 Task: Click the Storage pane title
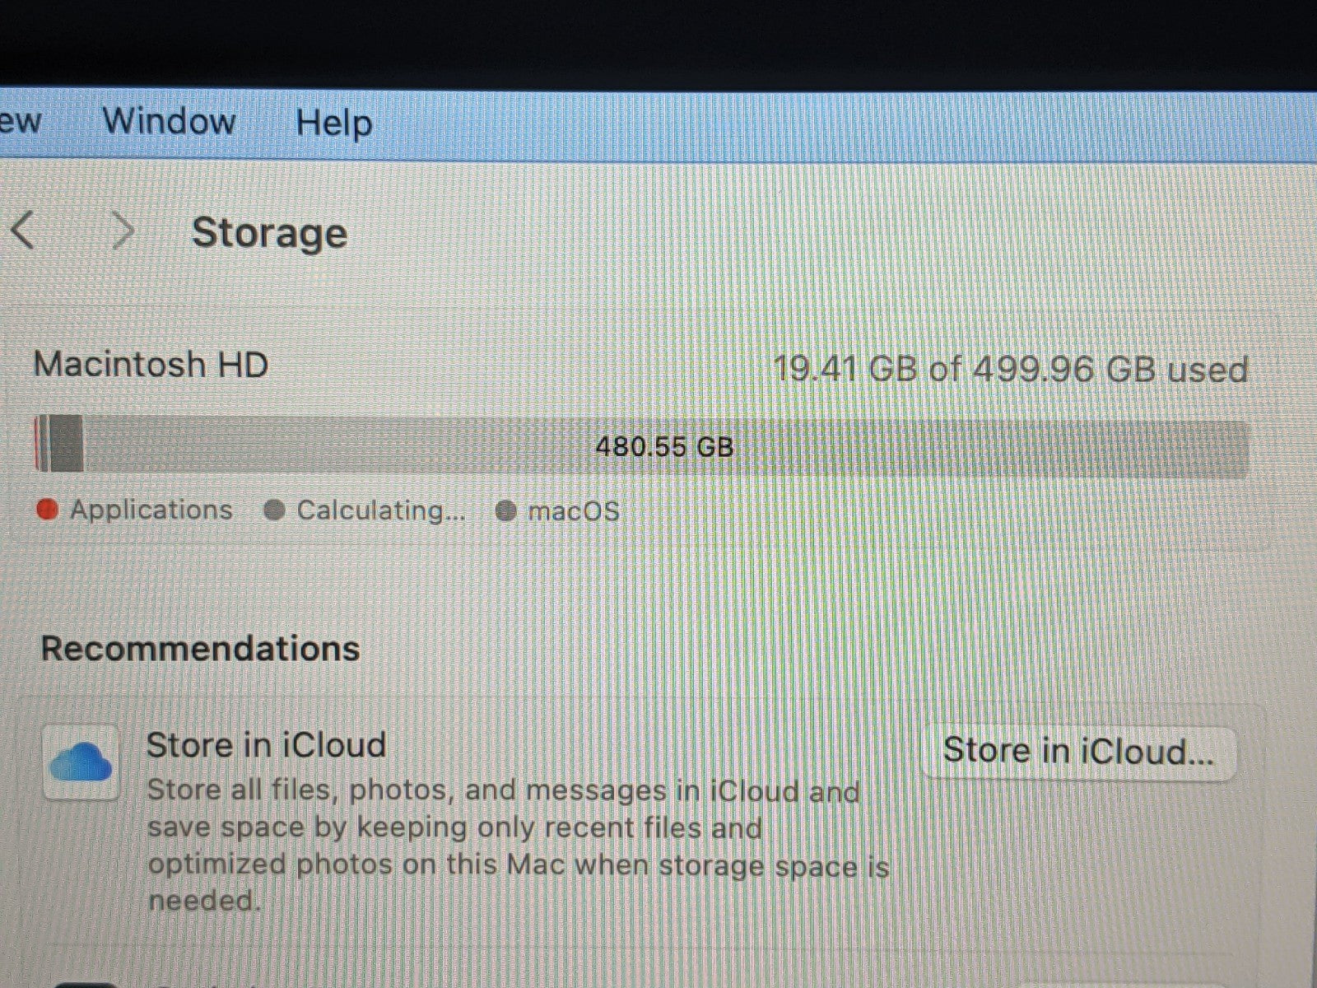[269, 233]
